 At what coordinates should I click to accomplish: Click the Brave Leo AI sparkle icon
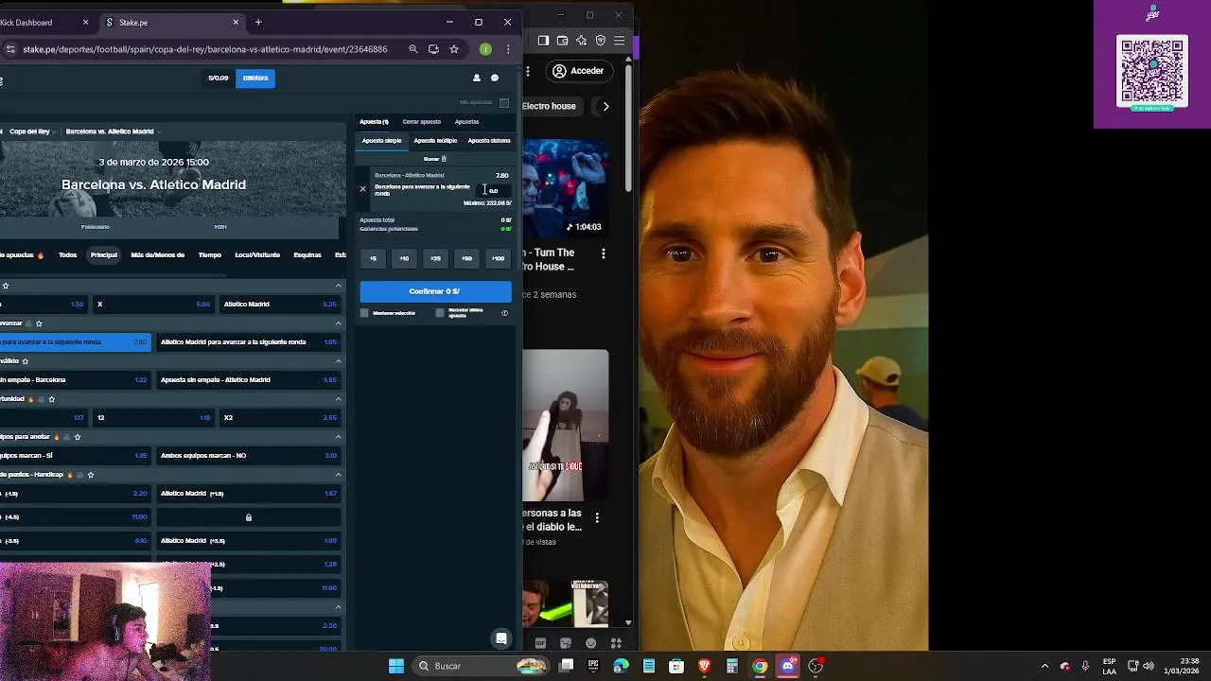pyautogui.click(x=581, y=41)
